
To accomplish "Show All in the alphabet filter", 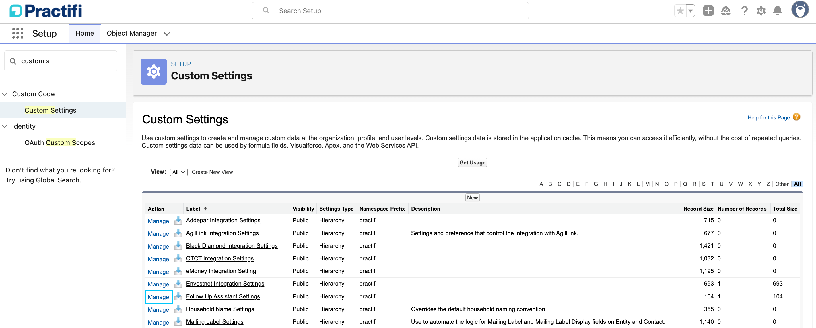I will (x=797, y=184).
